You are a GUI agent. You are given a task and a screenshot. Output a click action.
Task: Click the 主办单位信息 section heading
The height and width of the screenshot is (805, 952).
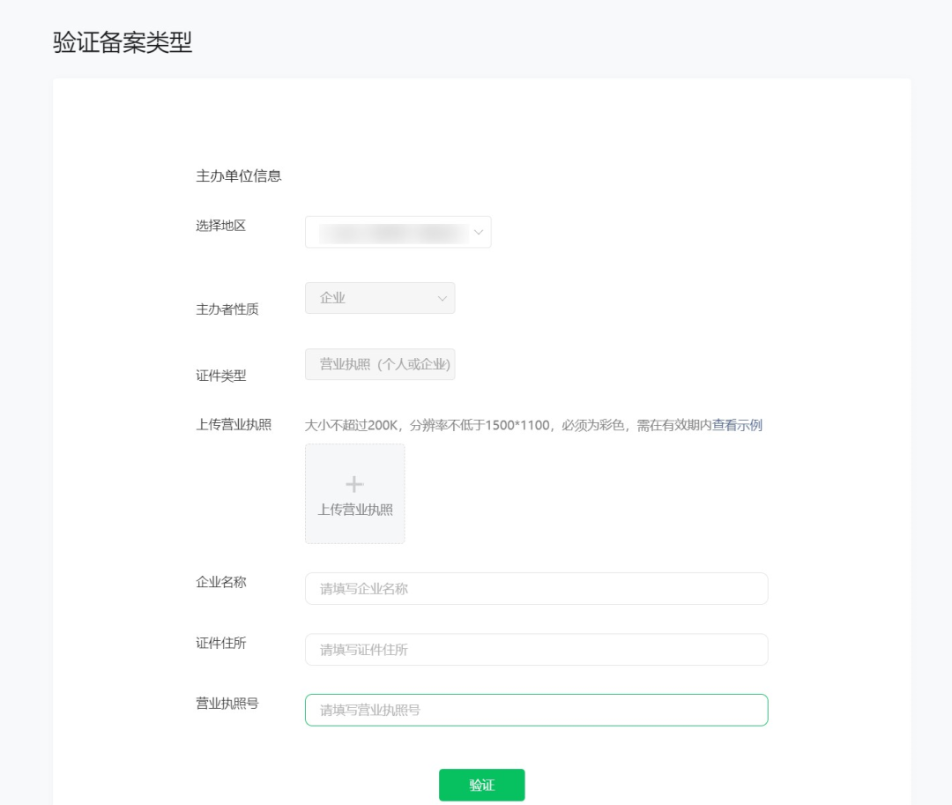click(x=238, y=175)
